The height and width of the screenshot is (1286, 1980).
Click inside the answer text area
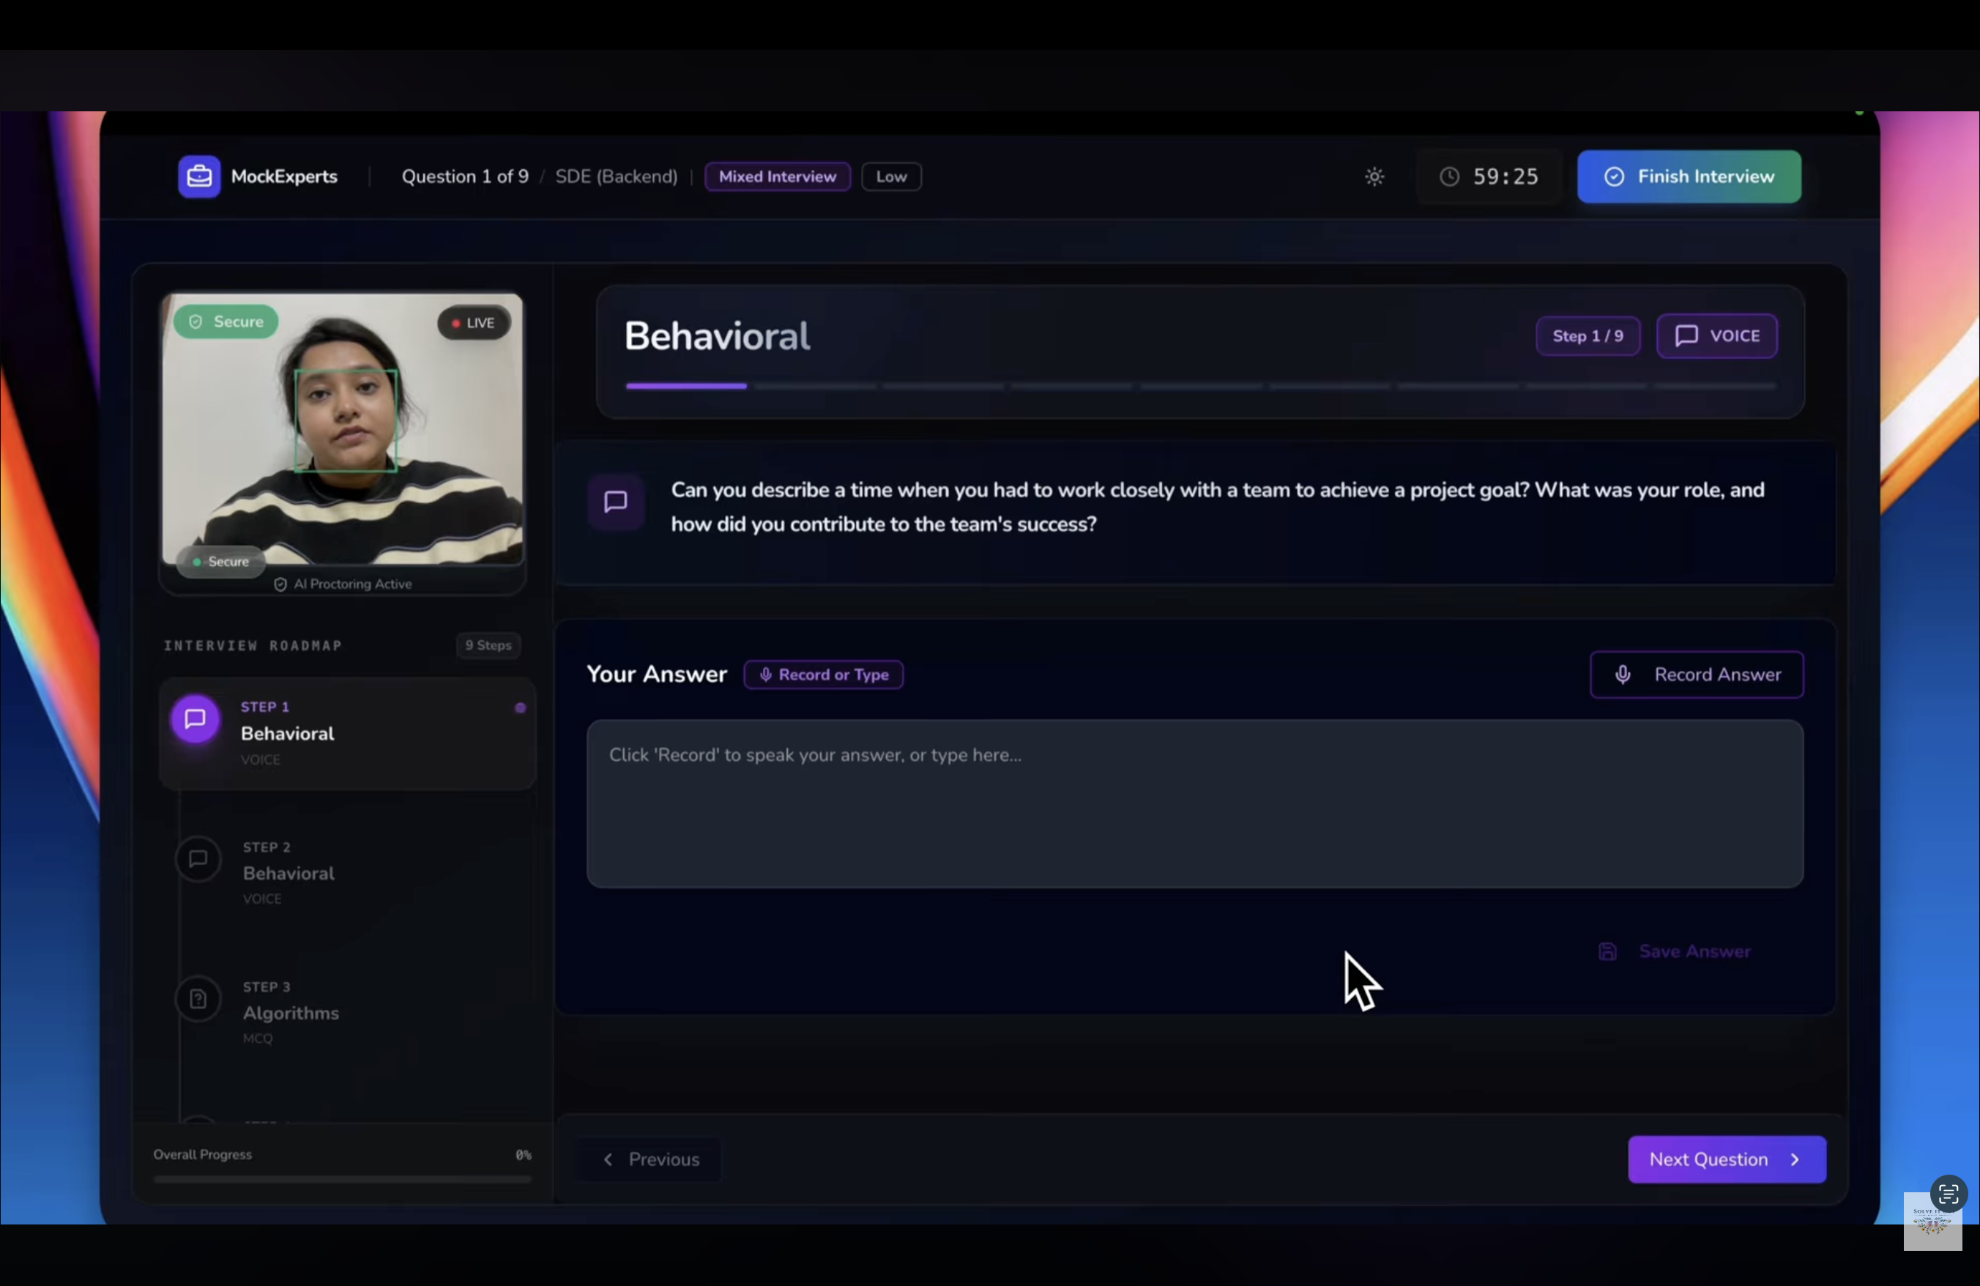click(1194, 803)
